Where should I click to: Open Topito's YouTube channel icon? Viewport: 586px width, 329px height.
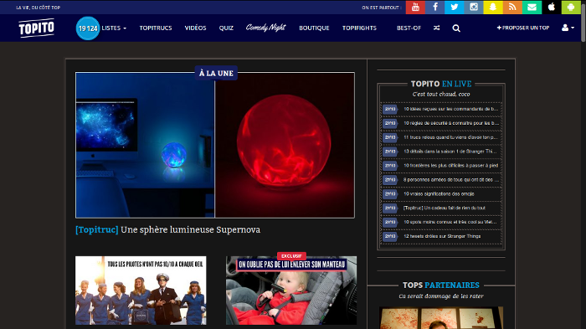click(x=415, y=7)
